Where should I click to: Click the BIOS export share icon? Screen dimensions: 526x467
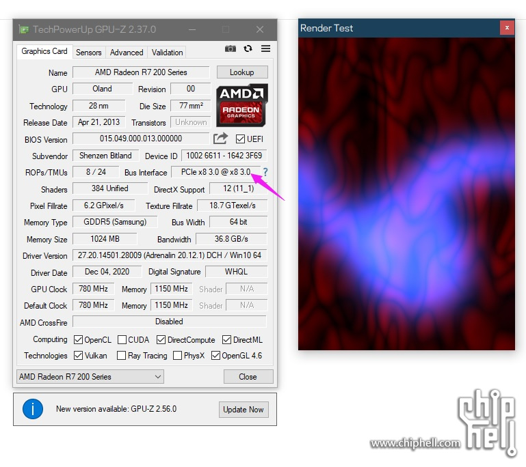point(220,139)
